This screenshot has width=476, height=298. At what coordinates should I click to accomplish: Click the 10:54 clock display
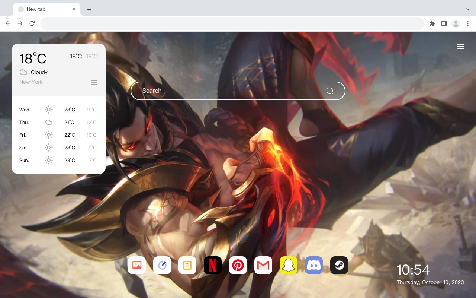point(413,270)
